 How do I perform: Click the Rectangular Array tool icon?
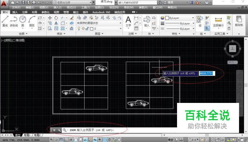(63, 28)
